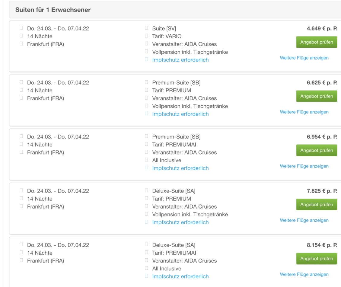Check the 4.649 € Suite offer
This screenshot has width=341, height=287.
(317, 42)
